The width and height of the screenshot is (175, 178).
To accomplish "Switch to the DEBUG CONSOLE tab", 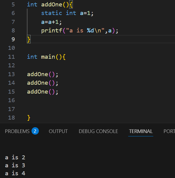I will (98, 131).
